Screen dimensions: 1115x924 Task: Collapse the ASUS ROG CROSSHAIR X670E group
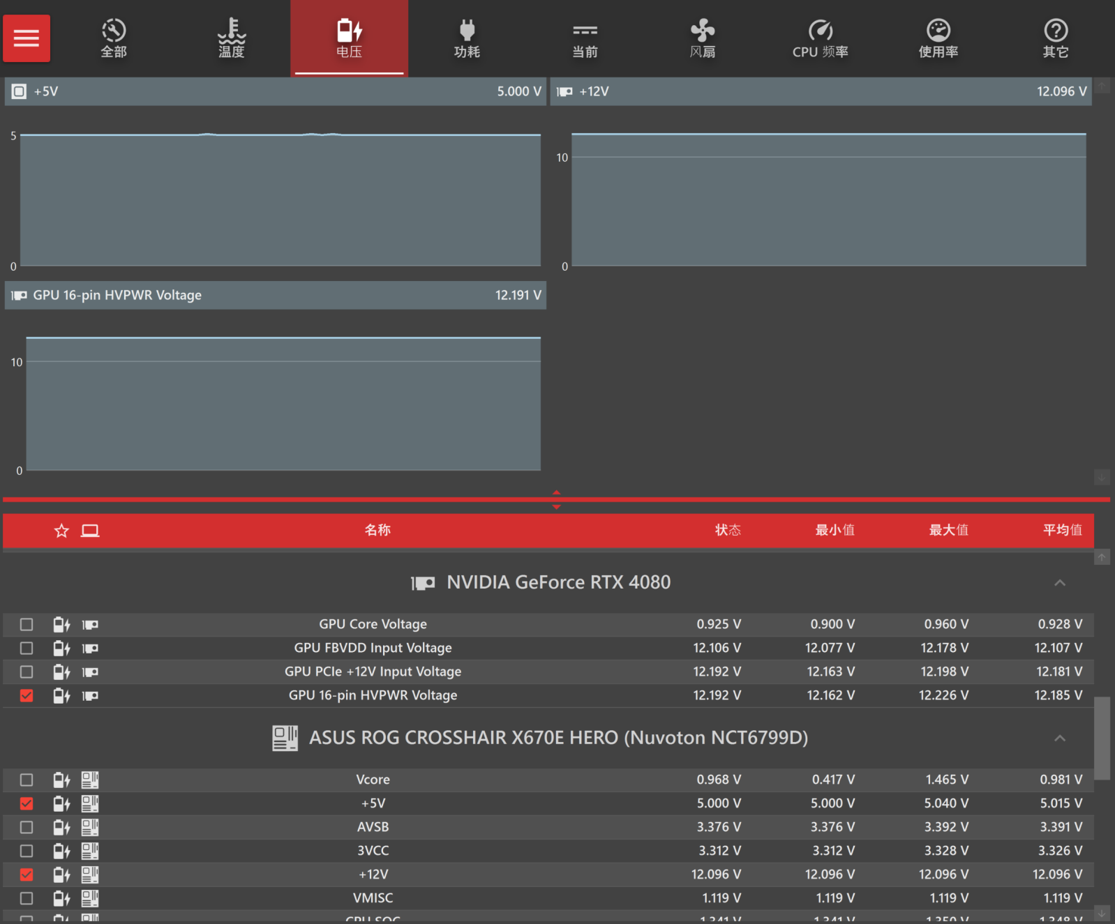[1059, 739]
